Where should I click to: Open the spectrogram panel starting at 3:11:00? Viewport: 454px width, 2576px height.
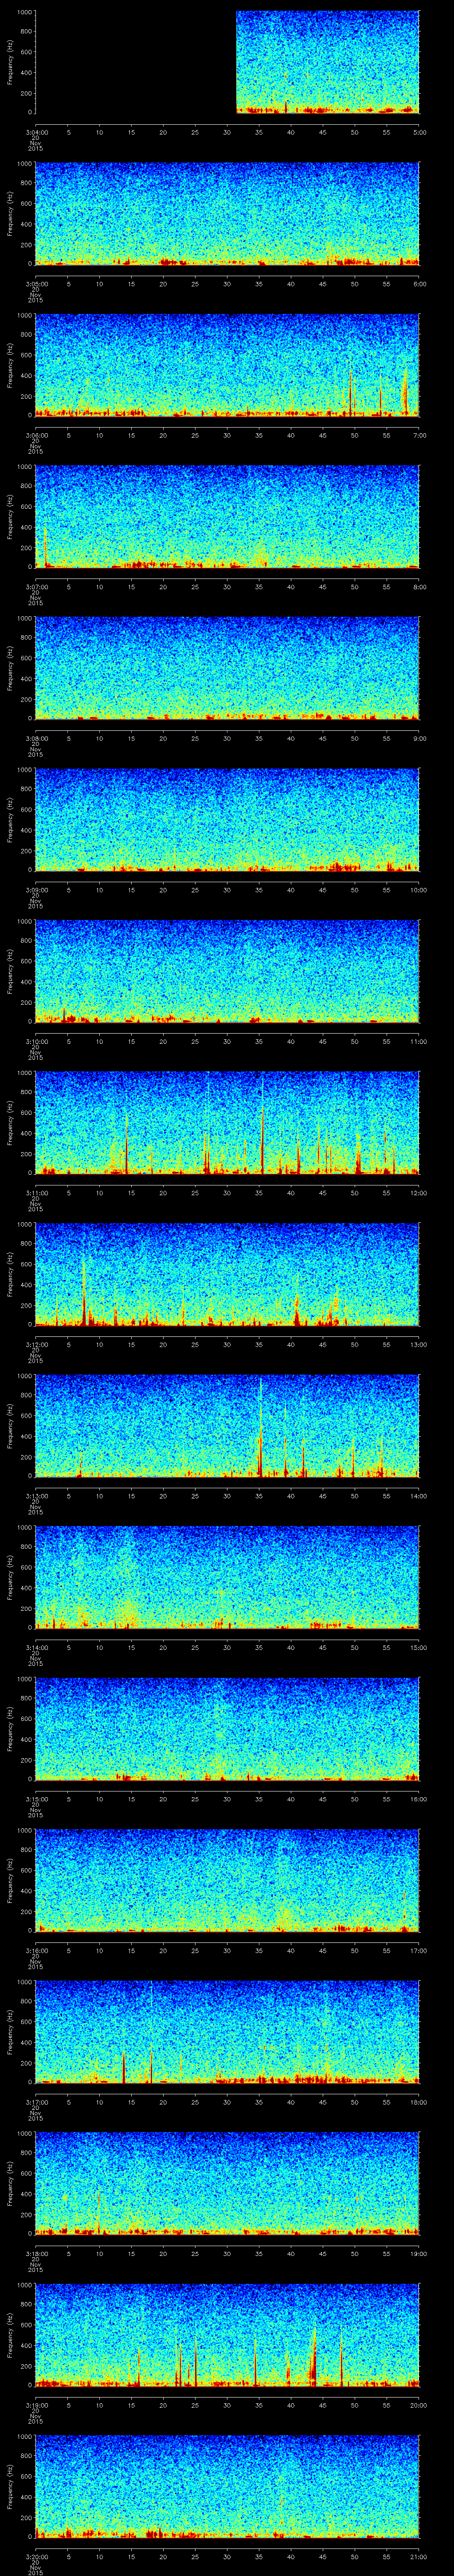pyautogui.click(x=227, y=1122)
